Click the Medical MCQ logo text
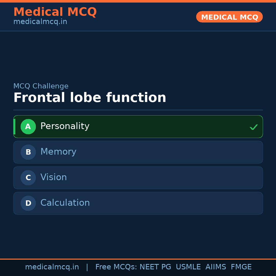276x276 pixels. click(x=55, y=12)
